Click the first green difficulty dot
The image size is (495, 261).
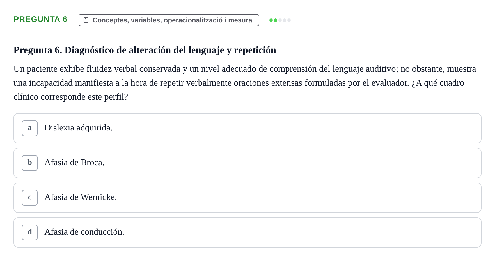271,20
